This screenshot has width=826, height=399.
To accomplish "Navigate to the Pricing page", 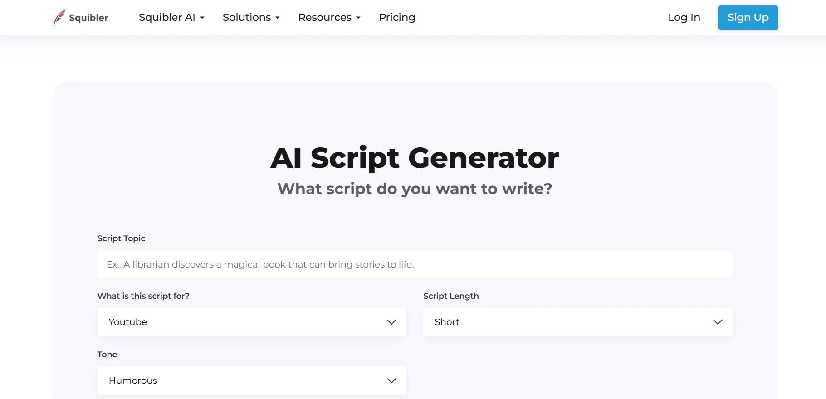I will click(x=397, y=17).
